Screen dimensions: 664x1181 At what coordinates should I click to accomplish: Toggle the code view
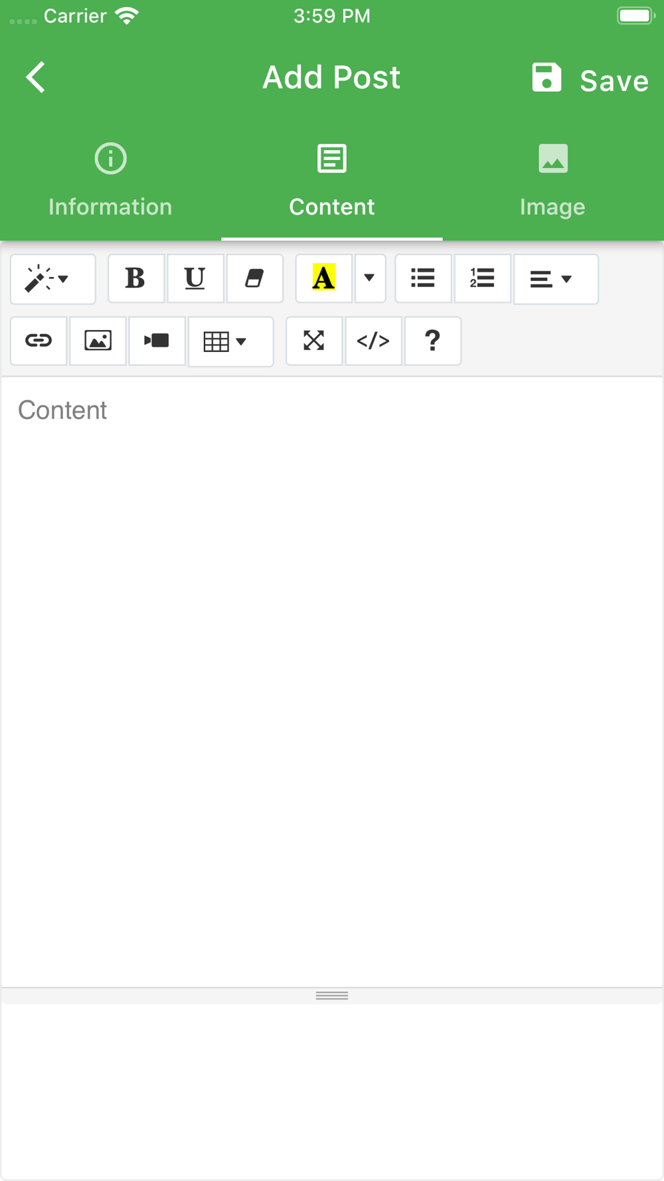tap(373, 341)
